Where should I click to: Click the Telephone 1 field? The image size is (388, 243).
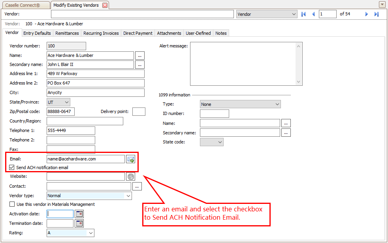coord(71,131)
